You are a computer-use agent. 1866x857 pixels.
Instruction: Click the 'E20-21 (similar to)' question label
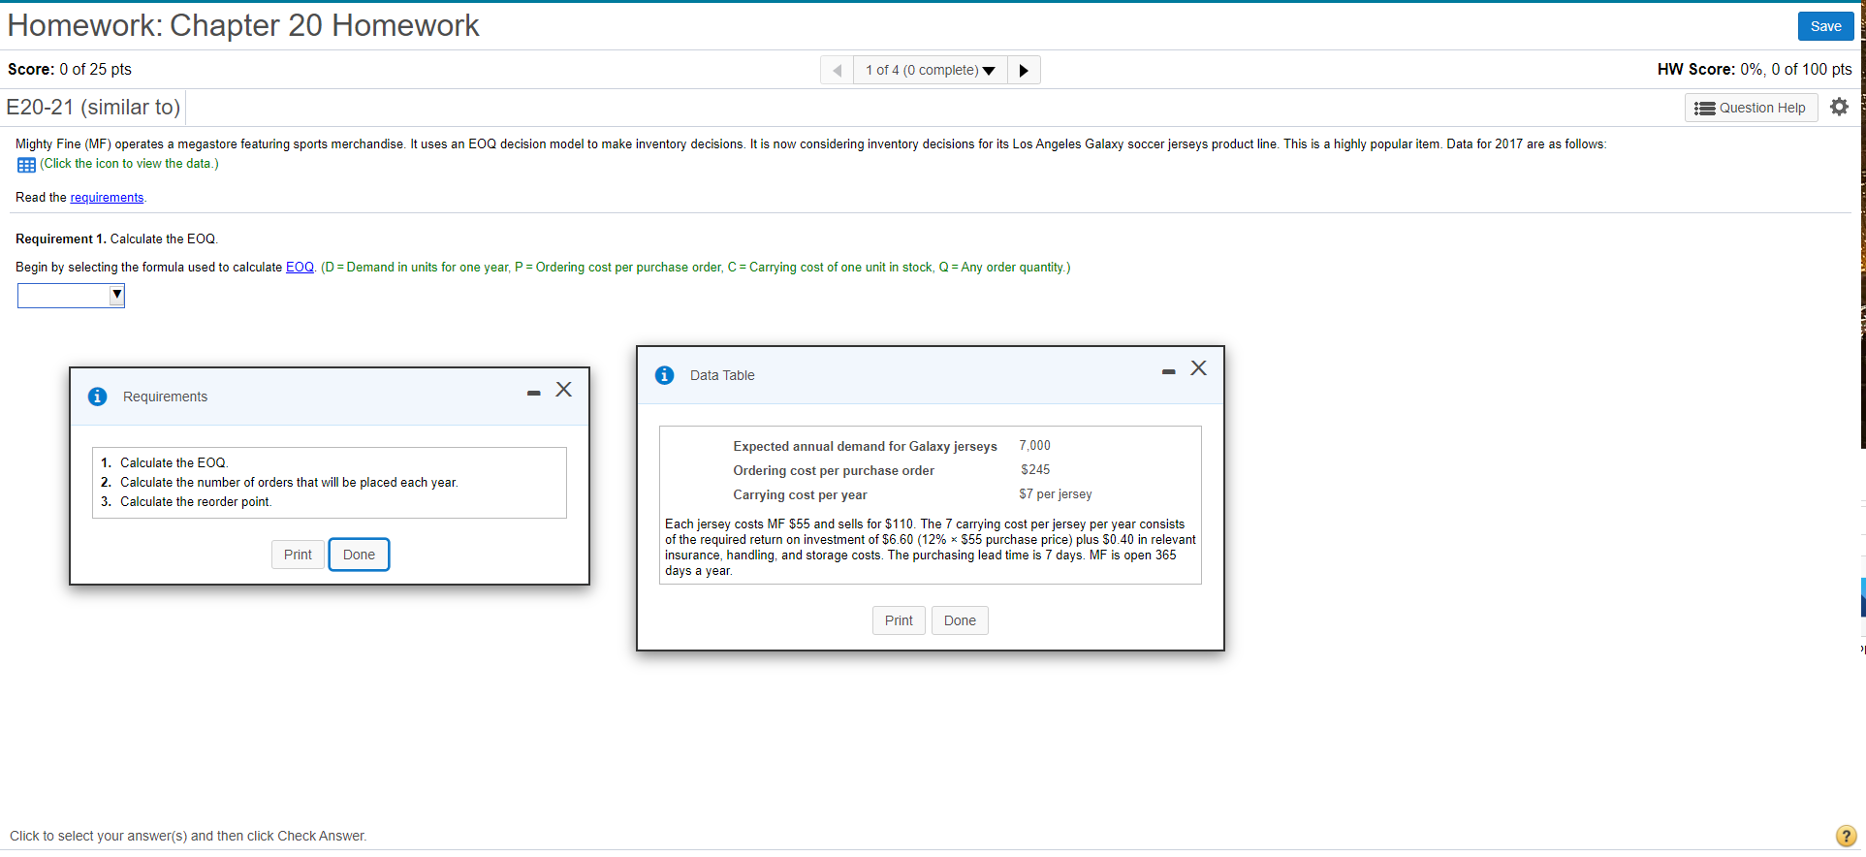click(x=93, y=108)
